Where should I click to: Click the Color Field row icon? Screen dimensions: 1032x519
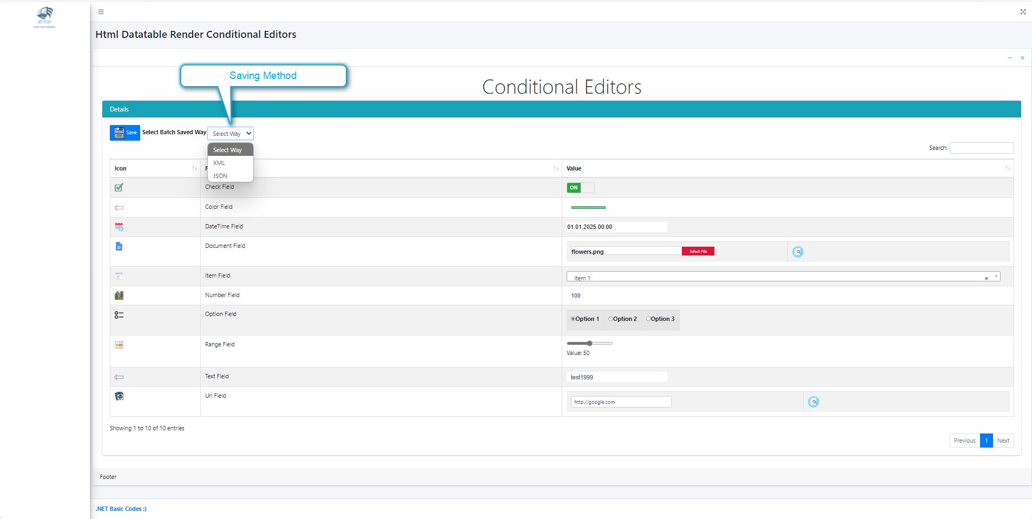pos(119,207)
